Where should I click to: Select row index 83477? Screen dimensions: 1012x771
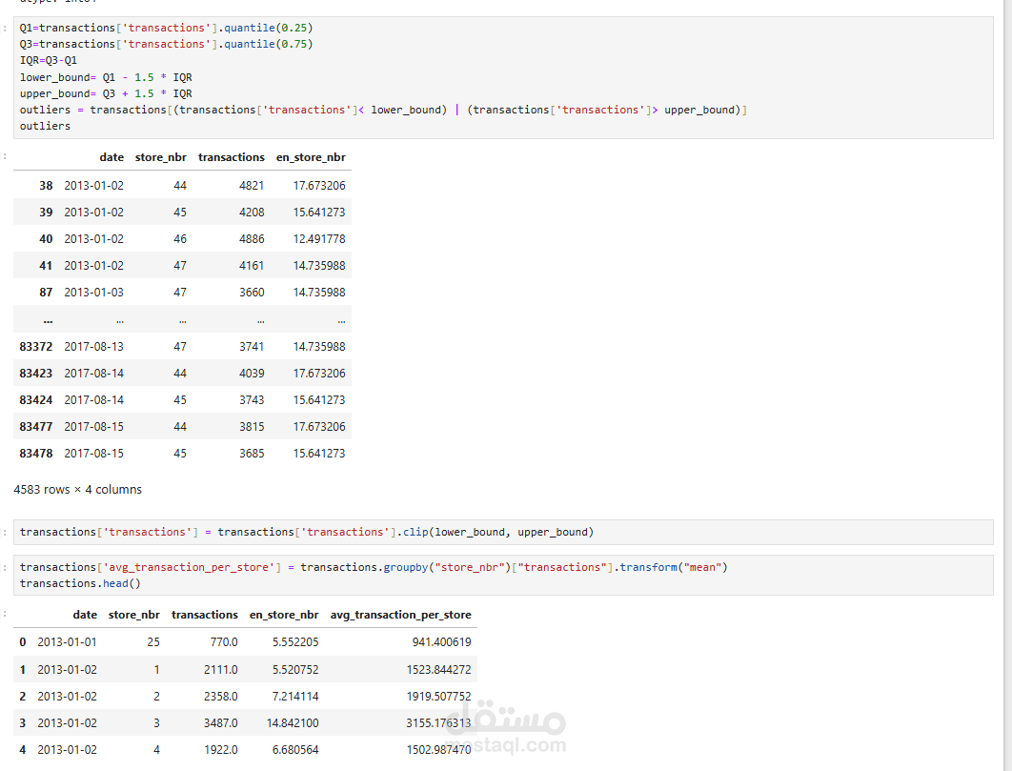[x=36, y=427]
